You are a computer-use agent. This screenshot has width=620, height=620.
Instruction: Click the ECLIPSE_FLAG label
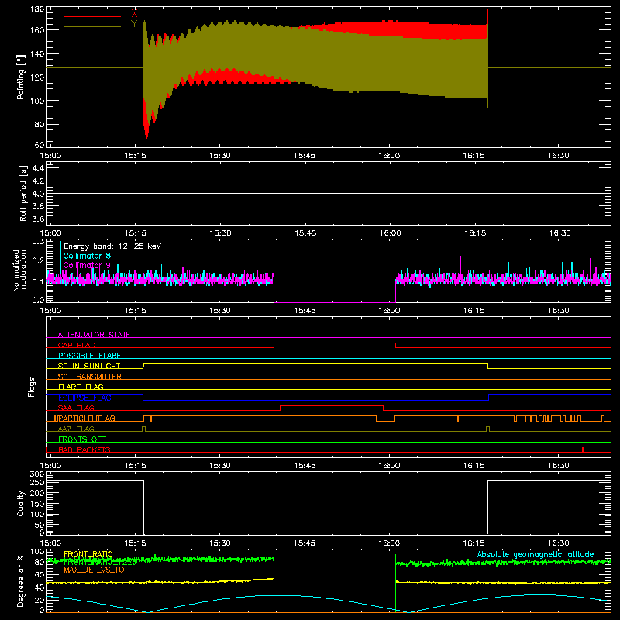pos(84,398)
